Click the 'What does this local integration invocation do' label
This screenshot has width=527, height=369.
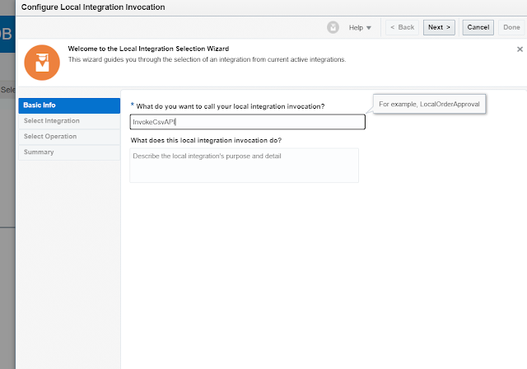coord(206,140)
